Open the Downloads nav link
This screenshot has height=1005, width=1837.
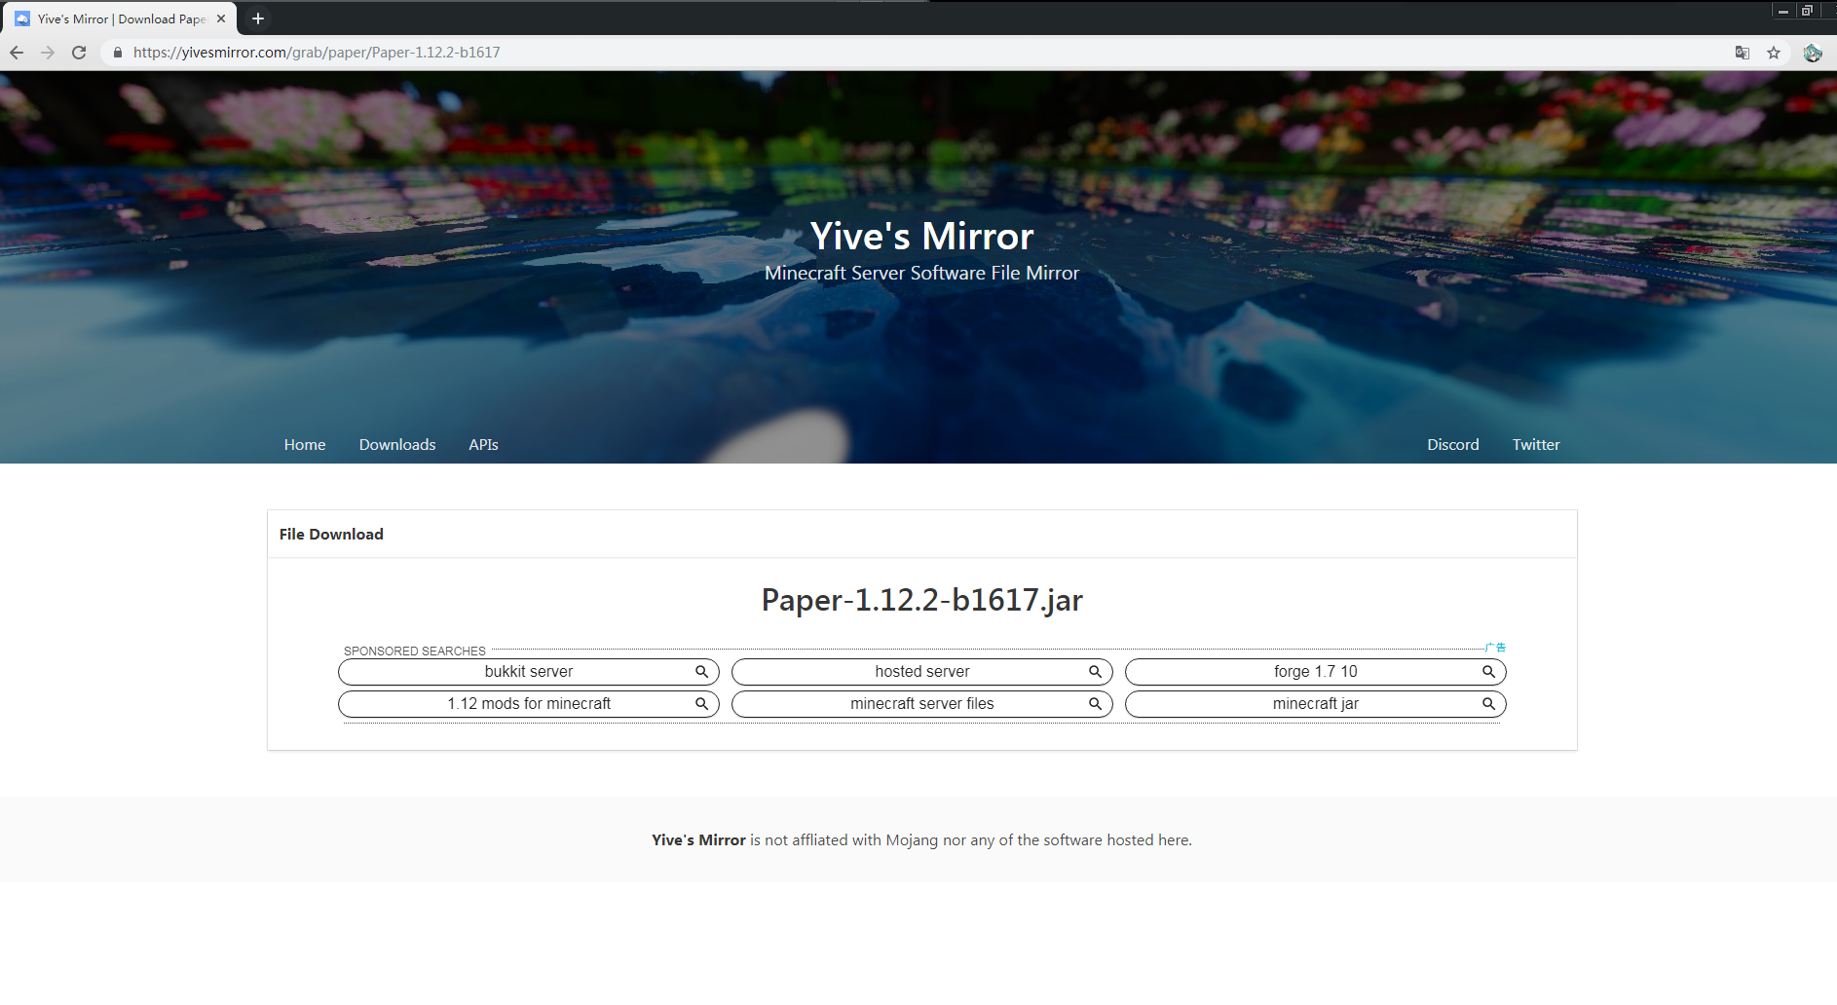397,445
